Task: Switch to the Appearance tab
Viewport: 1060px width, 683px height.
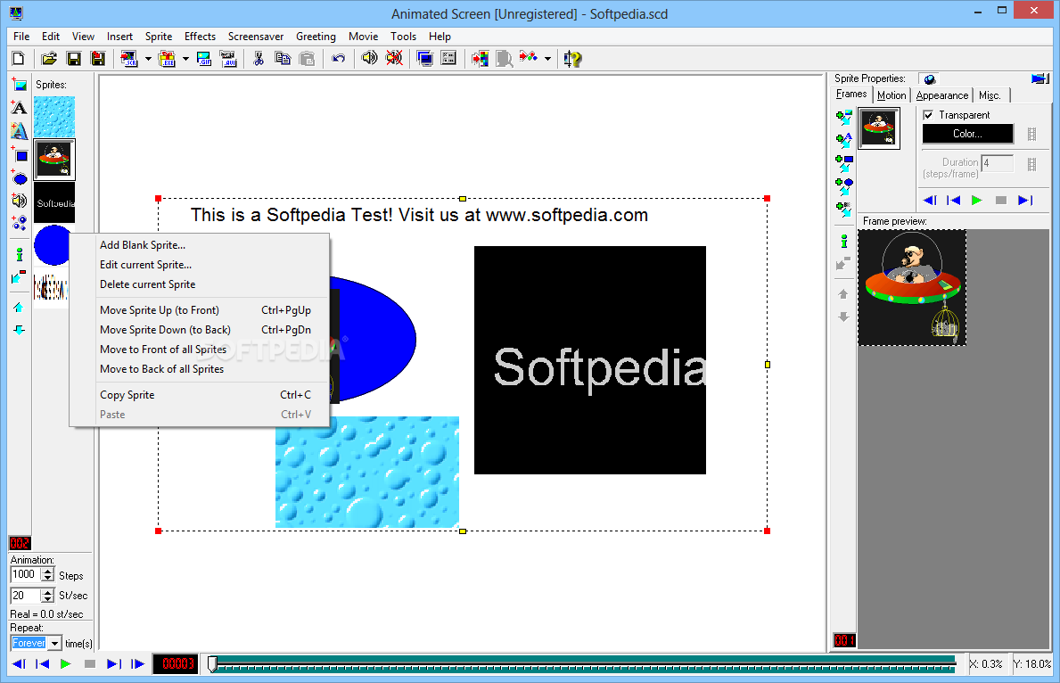Action: click(x=941, y=95)
